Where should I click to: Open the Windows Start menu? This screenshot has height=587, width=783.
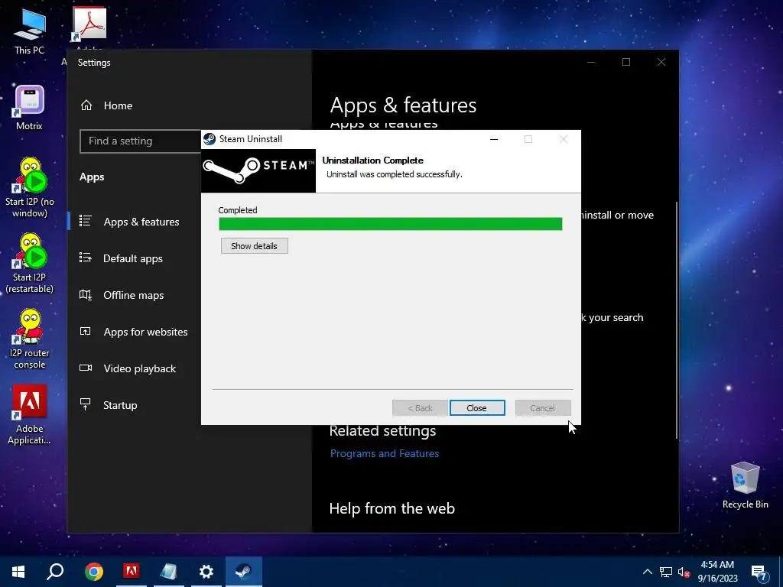18,571
